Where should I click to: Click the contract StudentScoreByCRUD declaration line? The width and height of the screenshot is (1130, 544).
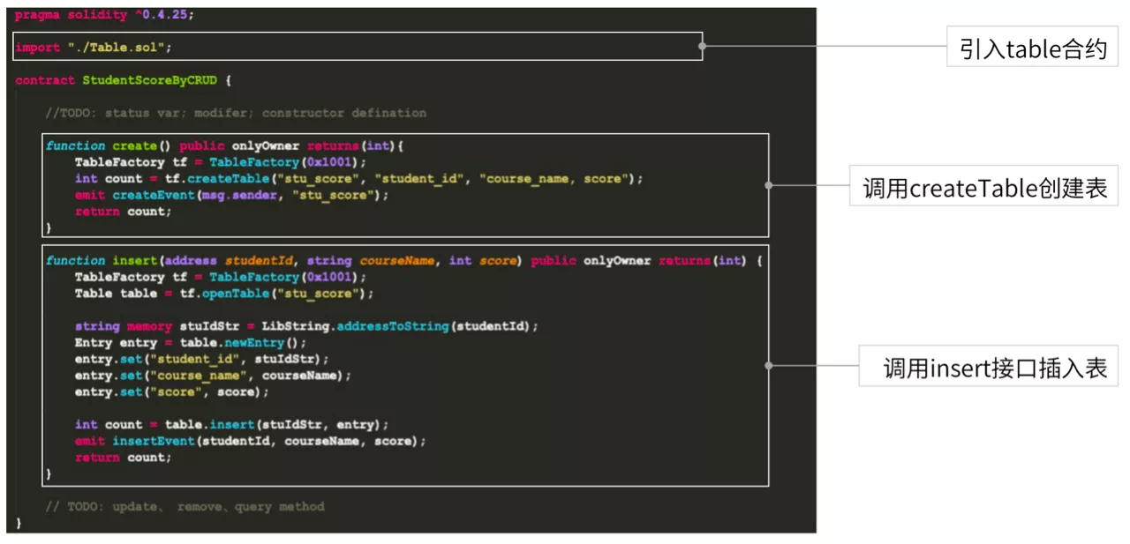click(124, 80)
